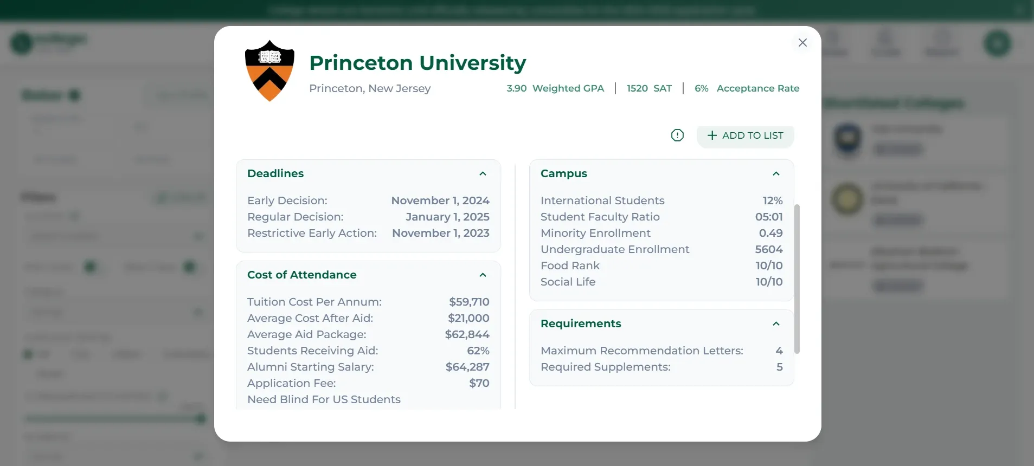Viewport: 1034px width, 466px height.
Task: Click Alumni Starting Salary $64,287
Action: click(467, 367)
